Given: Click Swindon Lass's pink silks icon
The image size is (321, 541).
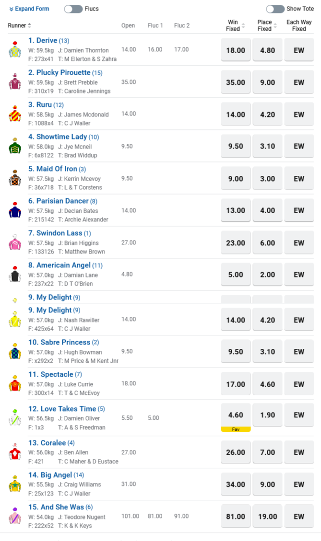Looking at the screenshot, I should [15, 242].
